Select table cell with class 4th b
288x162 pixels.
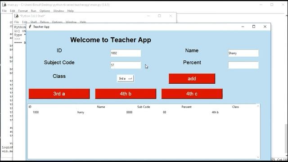[x=215, y=112]
